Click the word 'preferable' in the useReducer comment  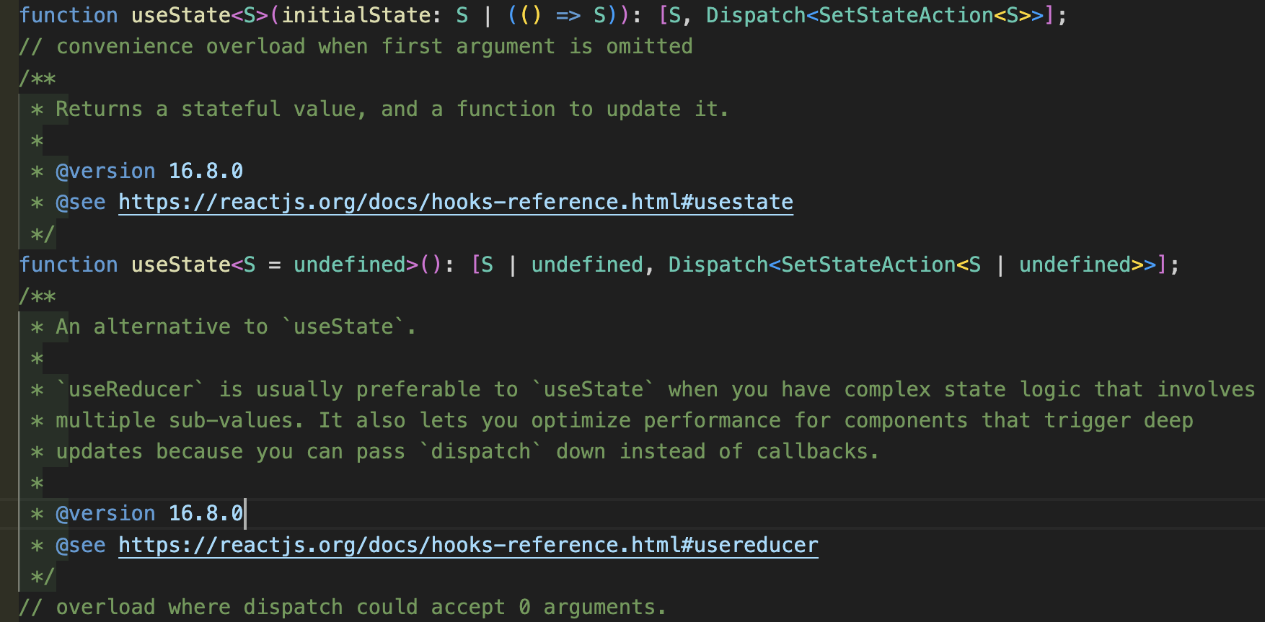point(418,390)
